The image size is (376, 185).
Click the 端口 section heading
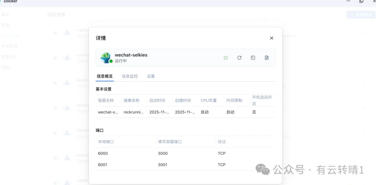(100, 130)
